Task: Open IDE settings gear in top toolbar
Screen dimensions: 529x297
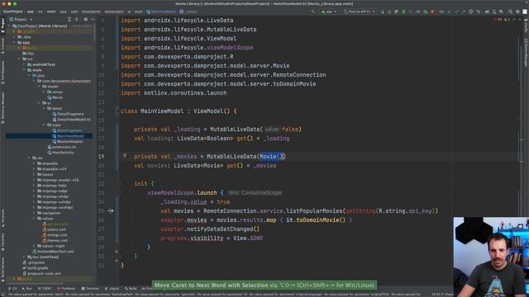Action: (517, 12)
